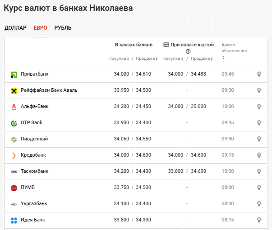
Task: Open the Укргазбанк bank link
Action: click(34, 204)
